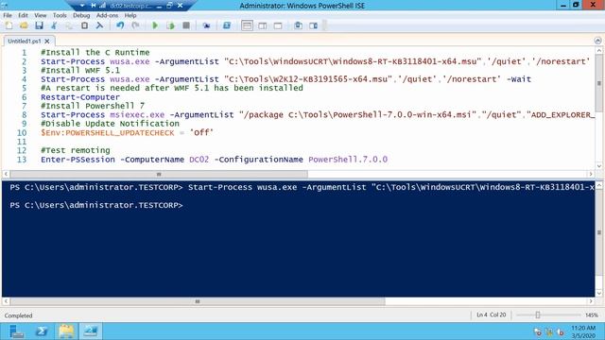Script pane horizontal scrollbar right arrow
The width and height of the screenshot is (605, 340).
point(591,174)
